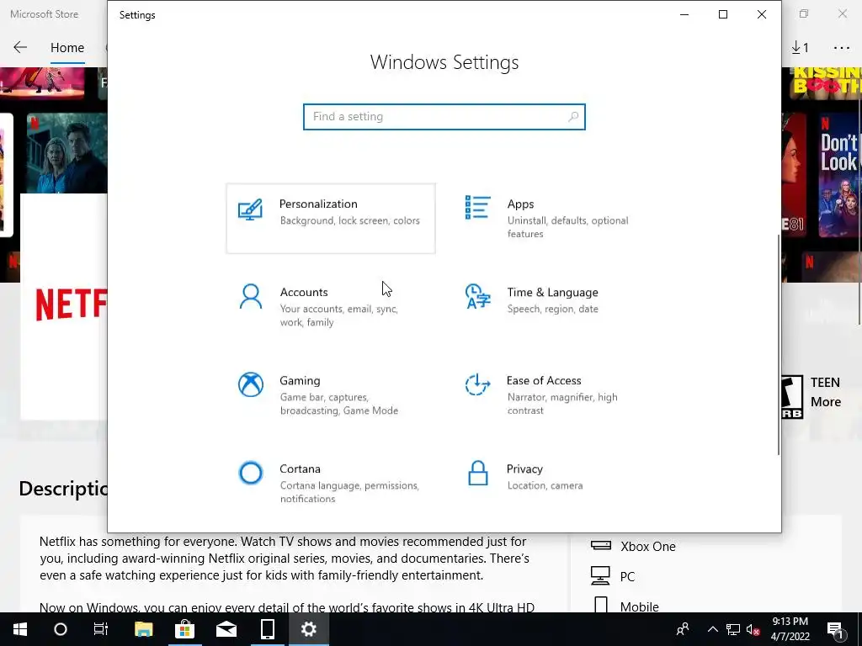The image size is (862, 646).
Task: Open File Explorer from the taskbar
Action: pyautogui.click(x=143, y=629)
